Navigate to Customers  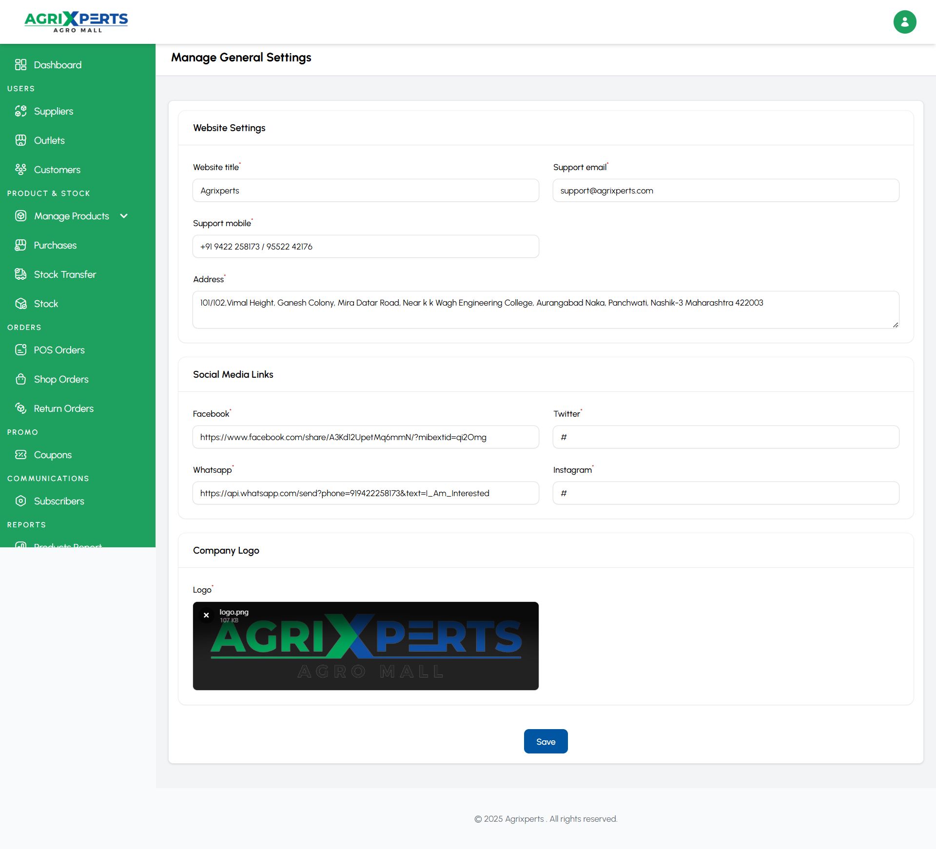[x=57, y=170]
